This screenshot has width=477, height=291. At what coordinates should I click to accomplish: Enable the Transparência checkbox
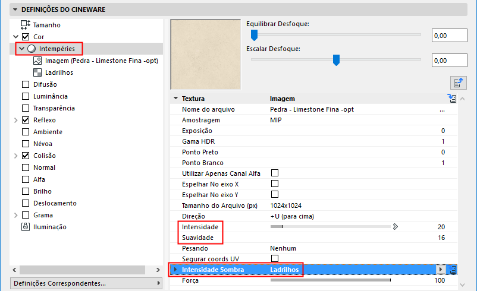pyautogui.click(x=26, y=108)
